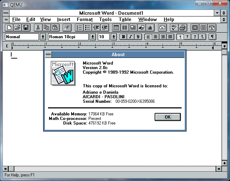Expand the Normal style dropdown

point(43,37)
